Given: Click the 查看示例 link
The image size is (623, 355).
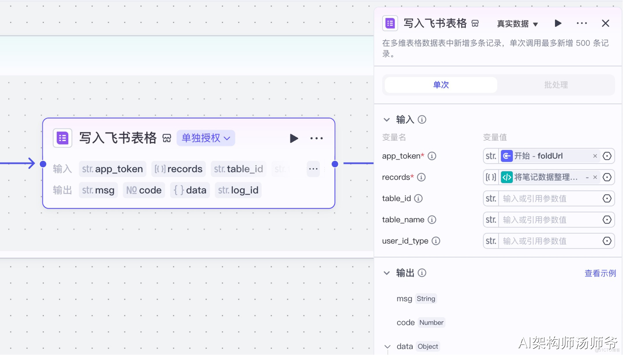Looking at the screenshot, I should click(600, 273).
